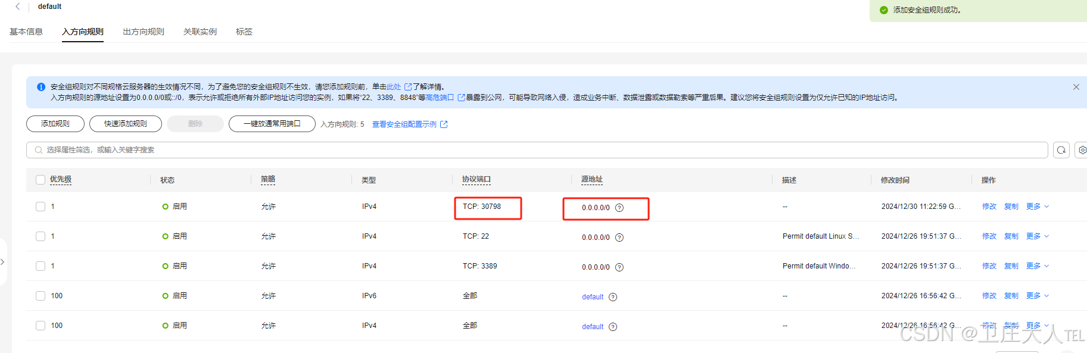This screenshot has width=1087, height=353.
Task: Click the 添加规则 button
Action: (55, 124)
